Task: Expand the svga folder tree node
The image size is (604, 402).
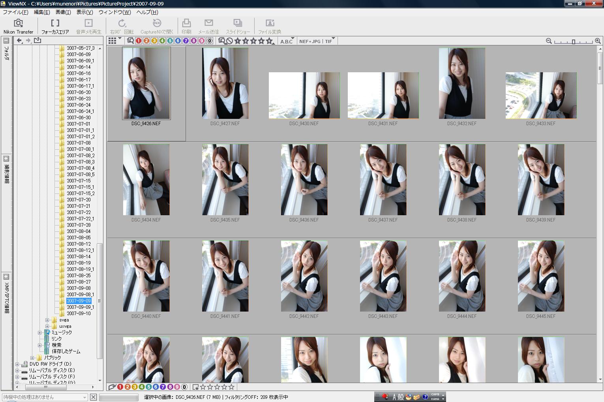Action: point(47,320)
